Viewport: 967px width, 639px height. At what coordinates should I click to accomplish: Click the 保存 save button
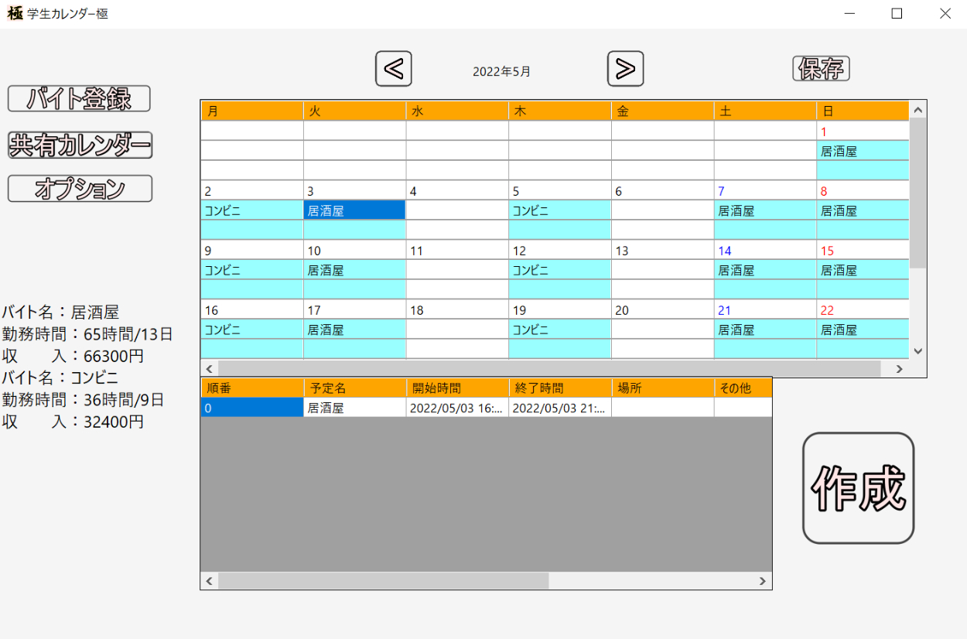pyautogui.click(x=821, y=69)
